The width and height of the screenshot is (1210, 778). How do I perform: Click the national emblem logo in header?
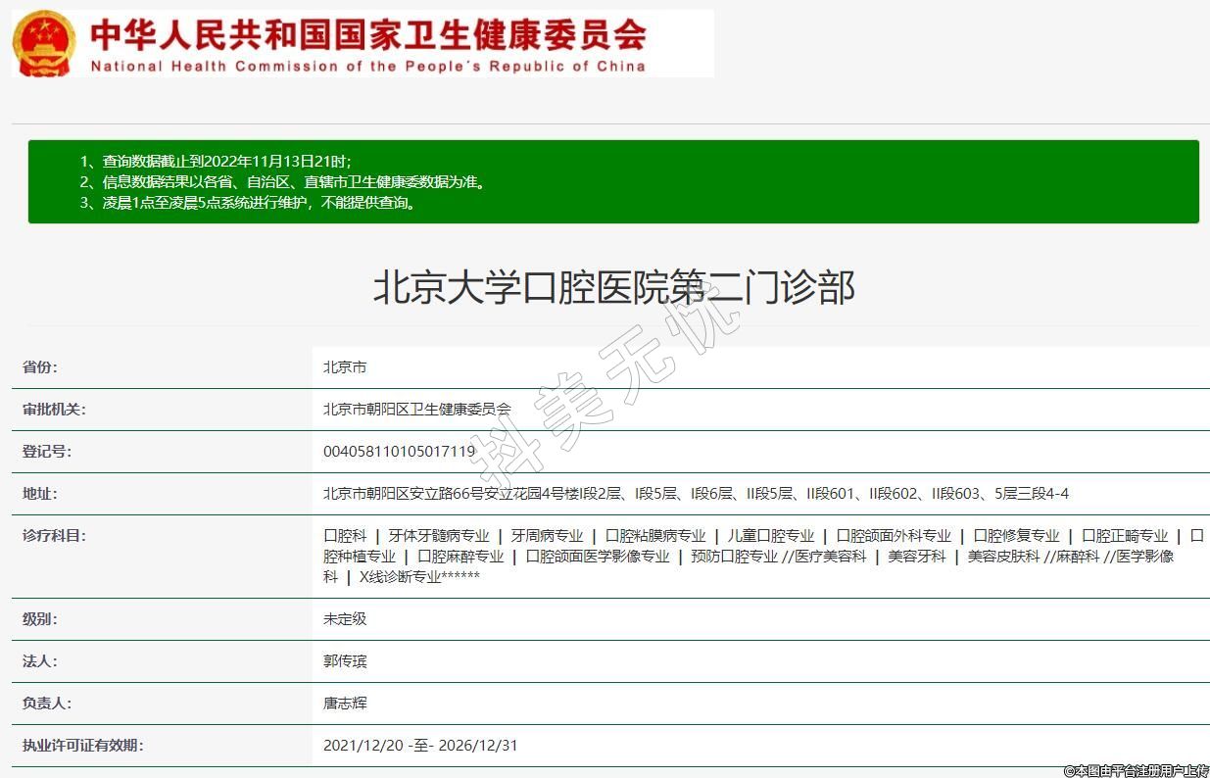tap(43, 43)
